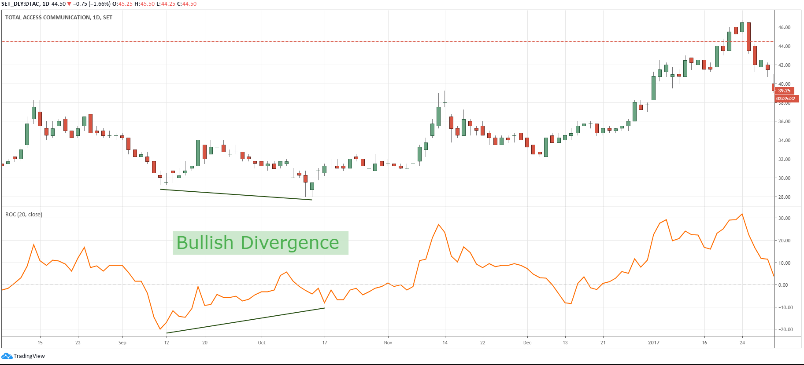Click the Sep label on the date axis

(x=122, y=343)
